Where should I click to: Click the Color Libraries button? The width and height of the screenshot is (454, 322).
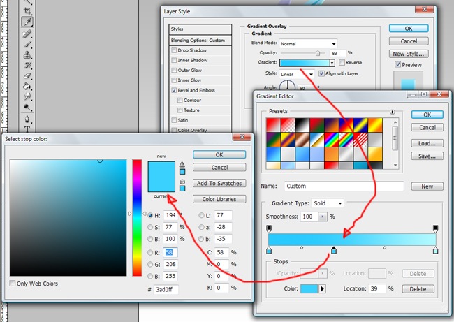[219, 199]
